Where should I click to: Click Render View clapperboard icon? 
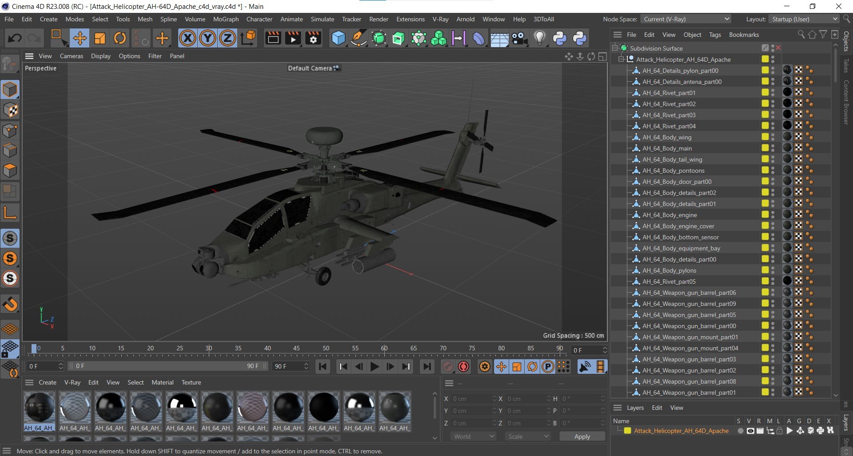pos(273,38)
